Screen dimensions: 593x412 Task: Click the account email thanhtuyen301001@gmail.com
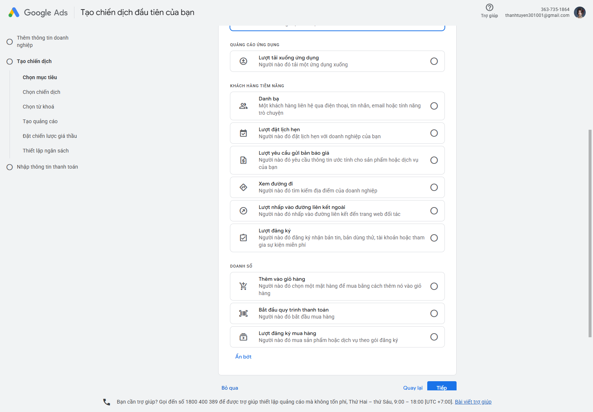point(537,15)
